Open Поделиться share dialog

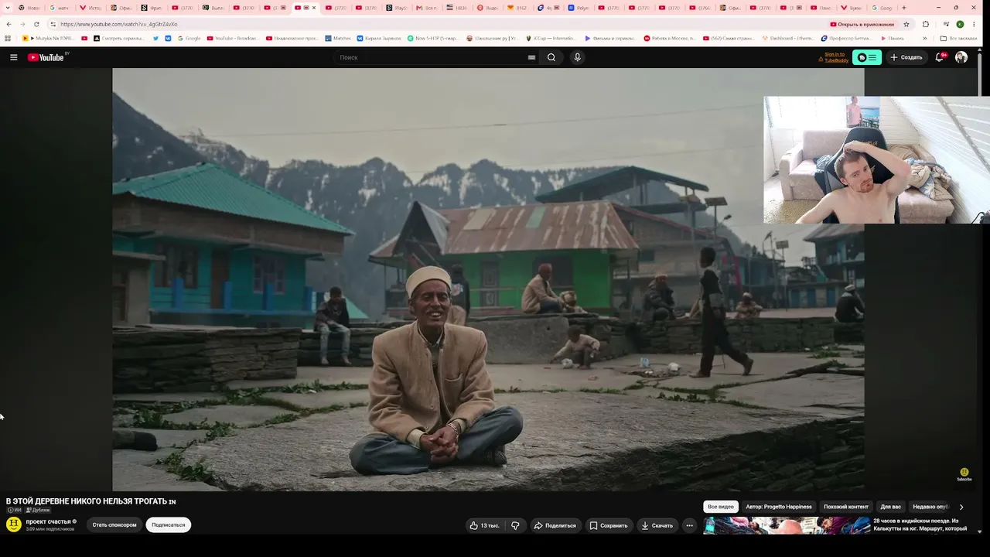[x=555, y=525]
